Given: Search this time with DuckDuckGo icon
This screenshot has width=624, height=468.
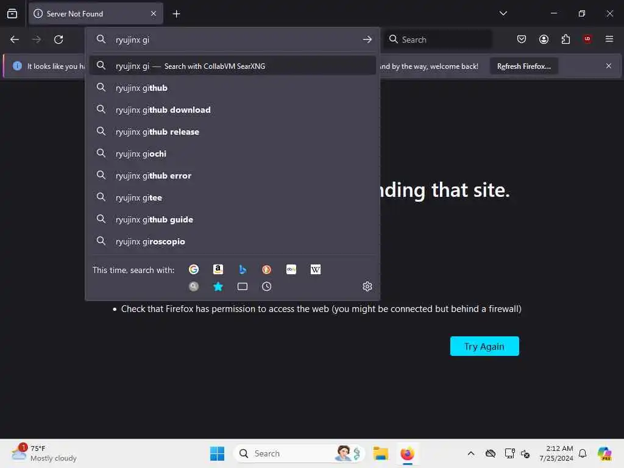Looking at the screenshot, I should point(267,269).
